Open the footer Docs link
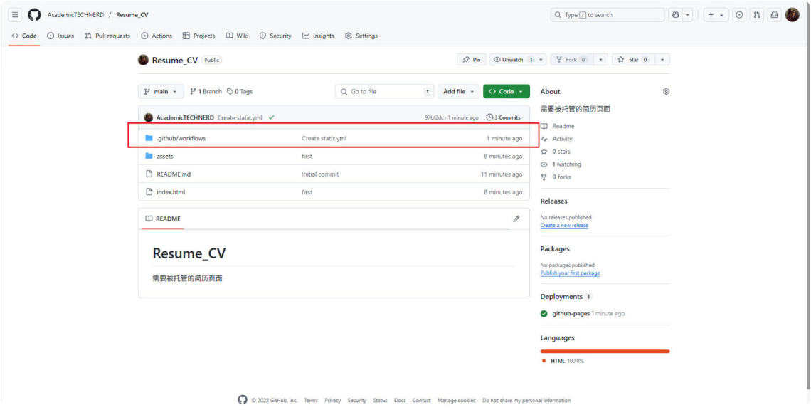Screen dimensions: 811x410 pos(400,401)
